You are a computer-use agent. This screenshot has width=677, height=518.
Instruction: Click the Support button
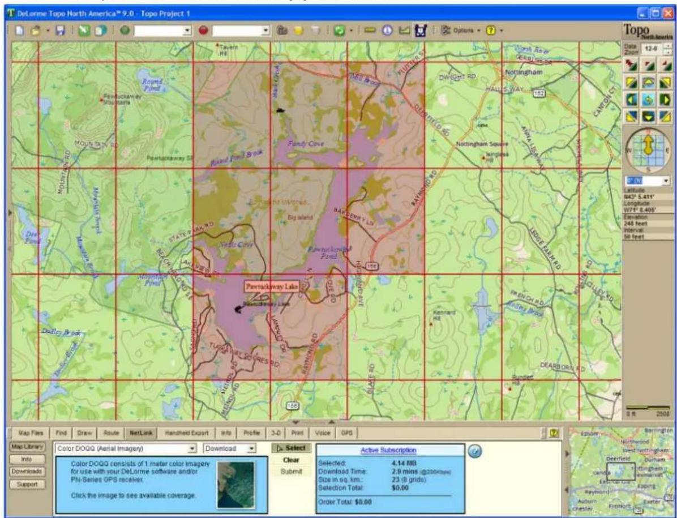[x=27, y=485]
